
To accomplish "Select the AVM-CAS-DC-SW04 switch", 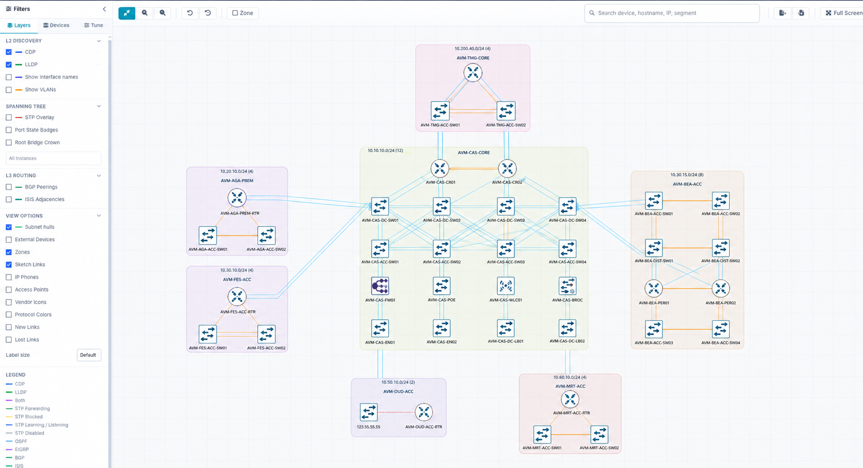I will tap(567, 207).
